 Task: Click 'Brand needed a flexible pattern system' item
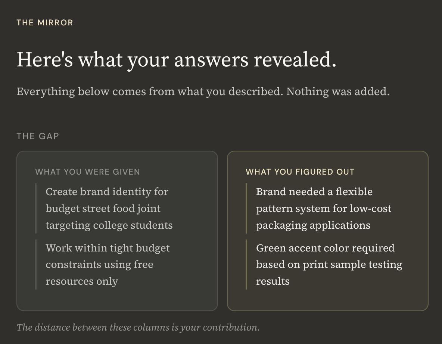(x=324, y=209)
